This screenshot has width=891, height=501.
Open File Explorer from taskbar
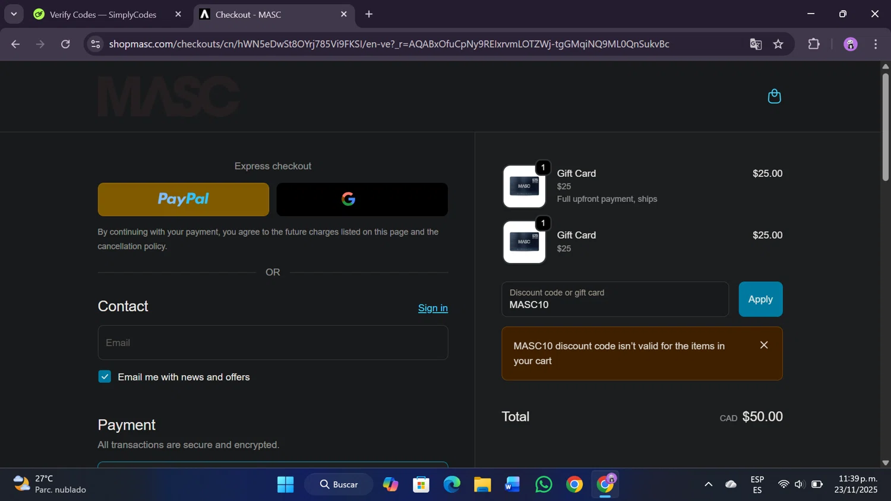click(482, 484)
